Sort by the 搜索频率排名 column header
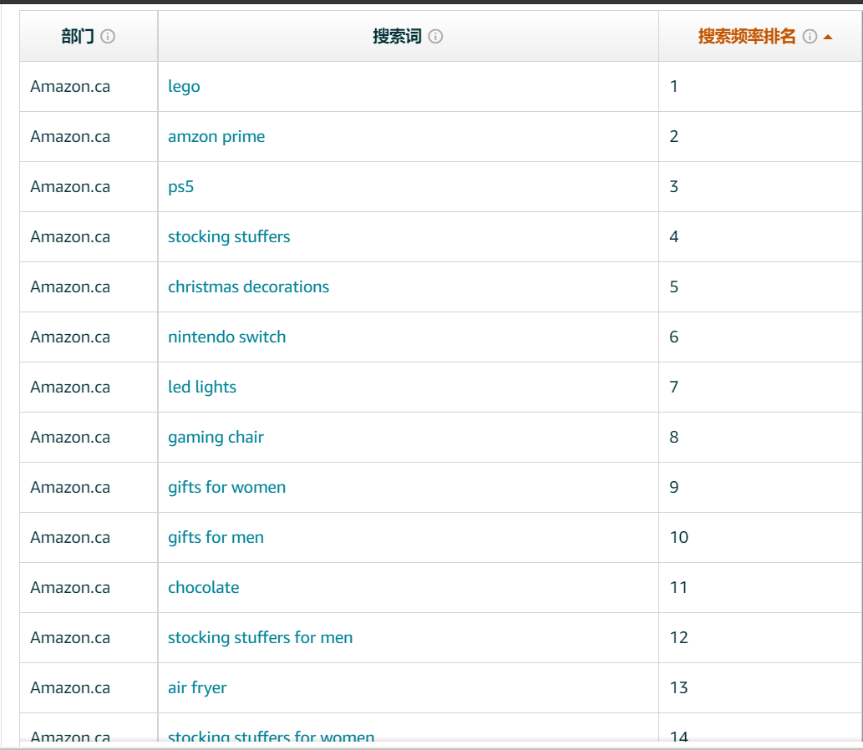This screenshot has width=863, height=750. click(x=747, y=37)
